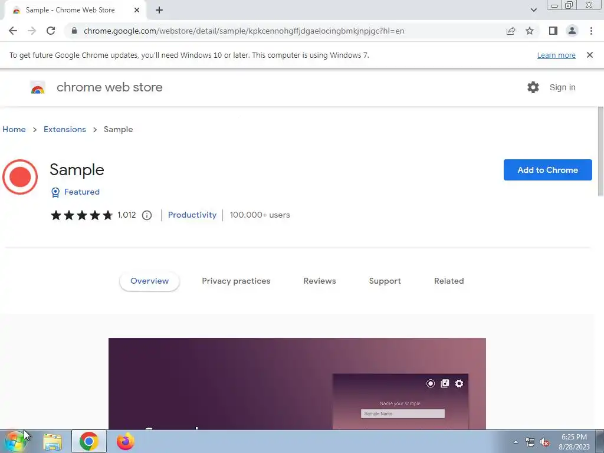The height and width of the screenshot is (453, 604).
Task: Share this page icon in address bar
Action: click(x=511, y=31)
